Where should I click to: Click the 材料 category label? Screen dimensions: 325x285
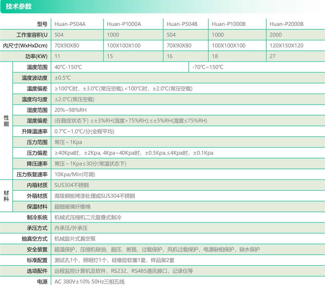tap(6, 196)
